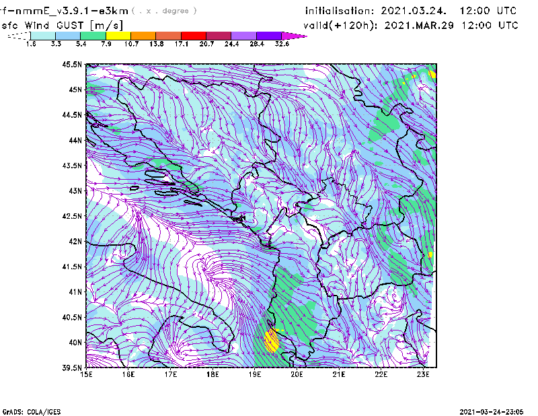Click the 18E longitude axis label

coord(213,375)
